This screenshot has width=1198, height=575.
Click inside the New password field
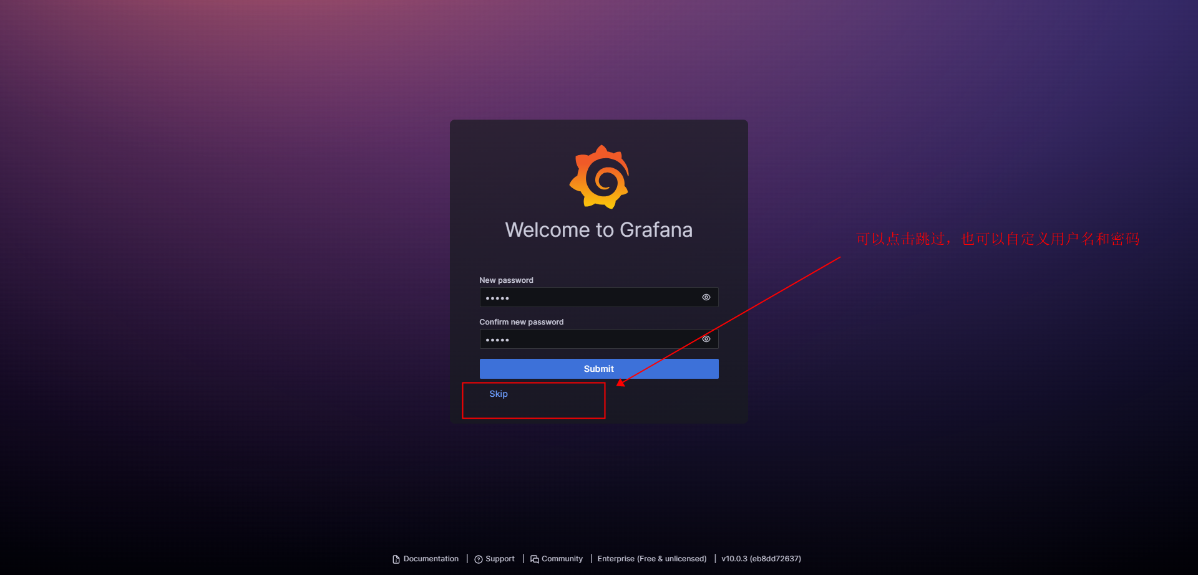click(587, 297)
